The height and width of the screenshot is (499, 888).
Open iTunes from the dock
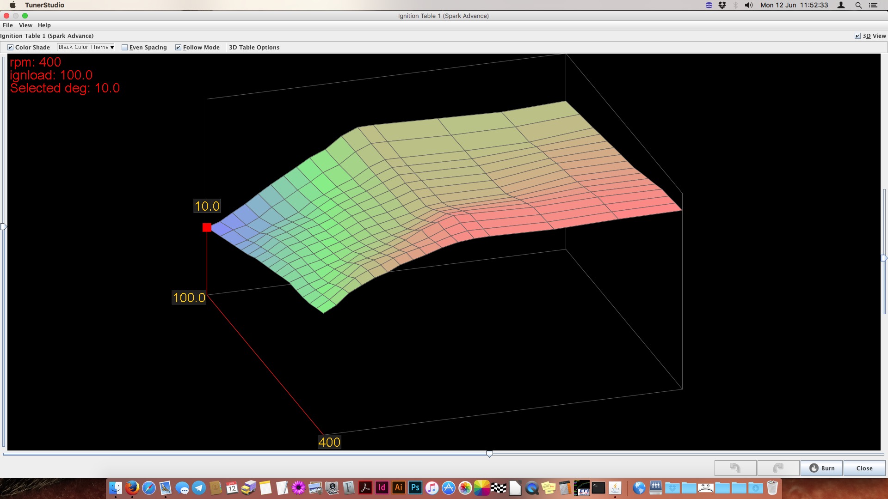[x=432, y=488]
